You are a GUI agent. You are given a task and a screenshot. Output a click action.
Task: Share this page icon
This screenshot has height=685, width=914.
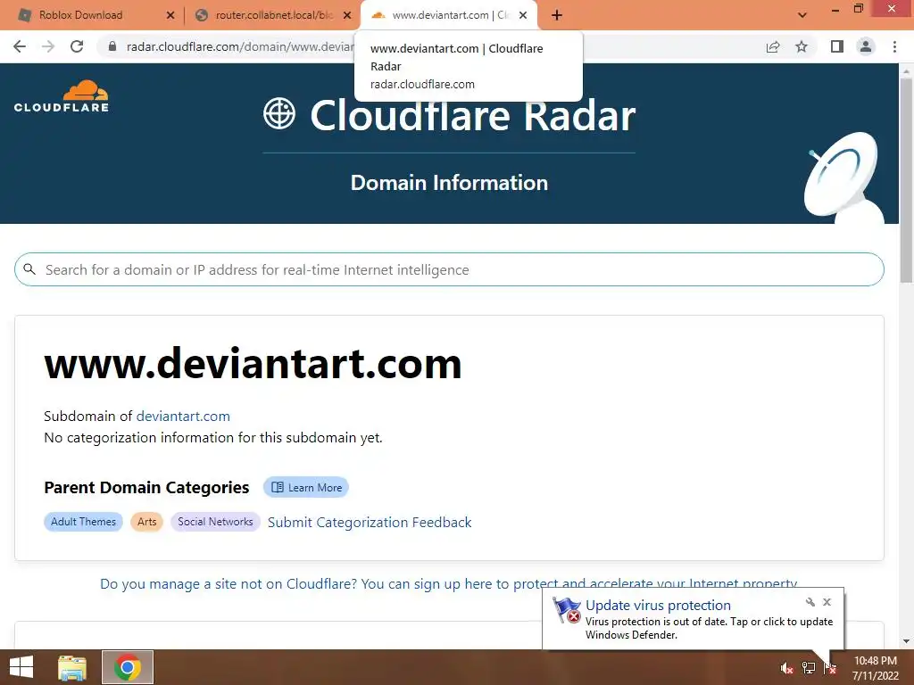pyautogui.click(x=773, y=46)
